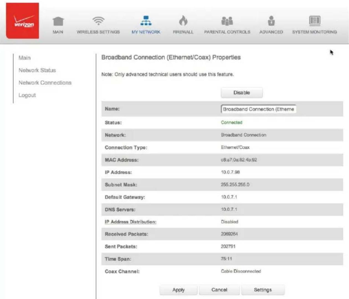349x299 pixels.
Task: Select time span value 75:11
Action: [226, 259]
